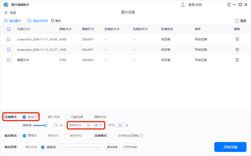This screenshot has height=156, width=251.
Task: Click the help icon next to 文件转为压缩包
Action: 141,136
